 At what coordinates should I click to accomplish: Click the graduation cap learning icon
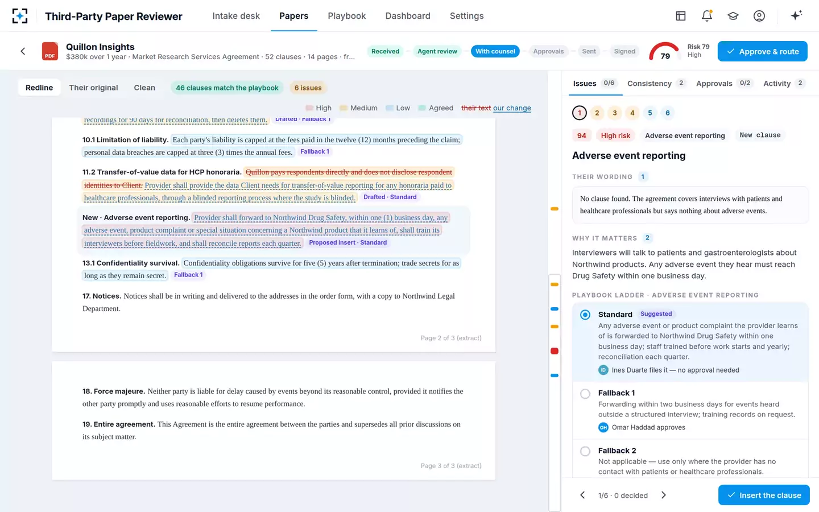(x=733, y=16)
